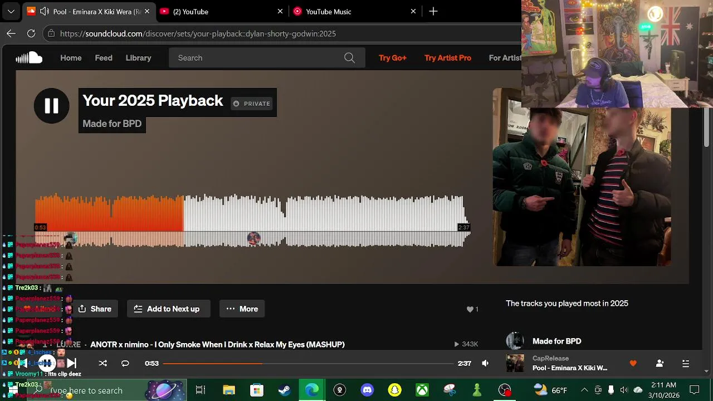The height and width of the screenshot is (401, 713).
Task: Open the Windows notification center
Action: (695, 390)
